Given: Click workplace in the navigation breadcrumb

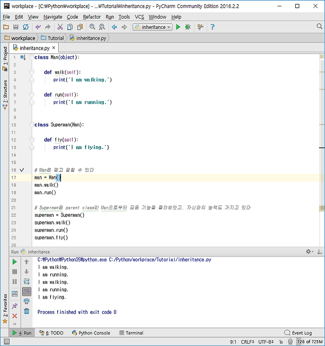Looking at the screenshot, I should pos(20,38).
